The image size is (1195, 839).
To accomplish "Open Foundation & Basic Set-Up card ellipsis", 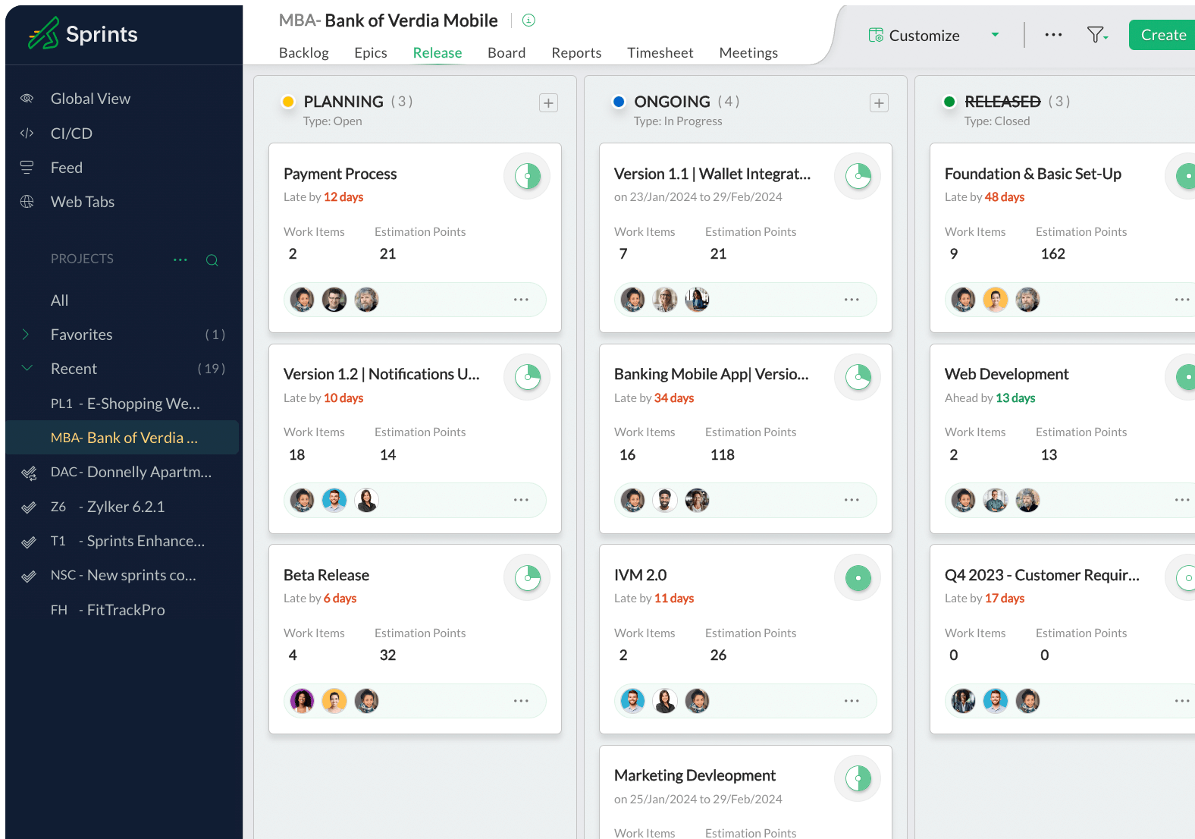I will point(1182,300).
